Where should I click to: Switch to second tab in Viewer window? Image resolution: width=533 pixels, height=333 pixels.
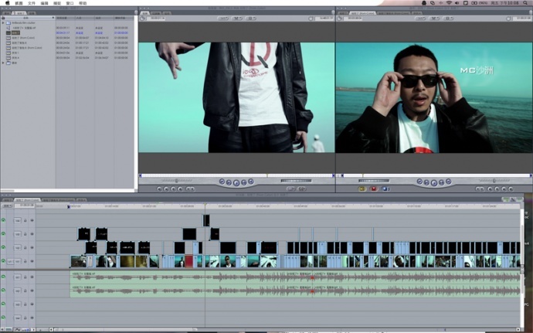coord(156,13)
